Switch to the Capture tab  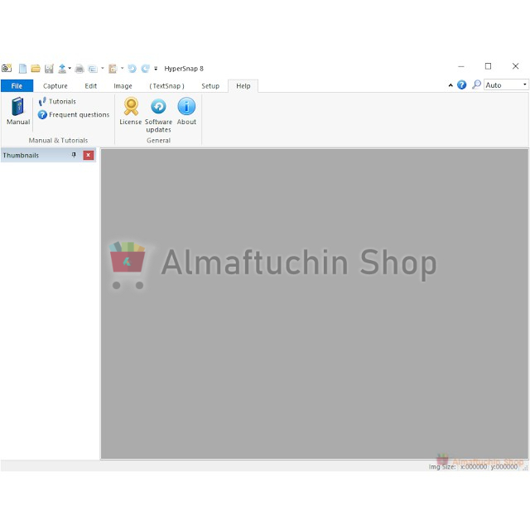point(55,86)
